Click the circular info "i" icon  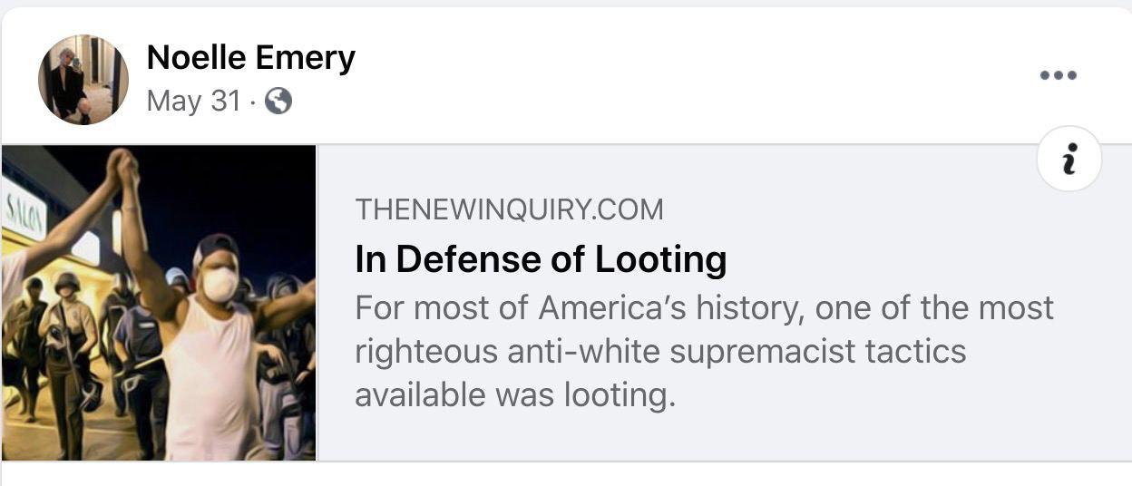click(x=1069, y=159)
